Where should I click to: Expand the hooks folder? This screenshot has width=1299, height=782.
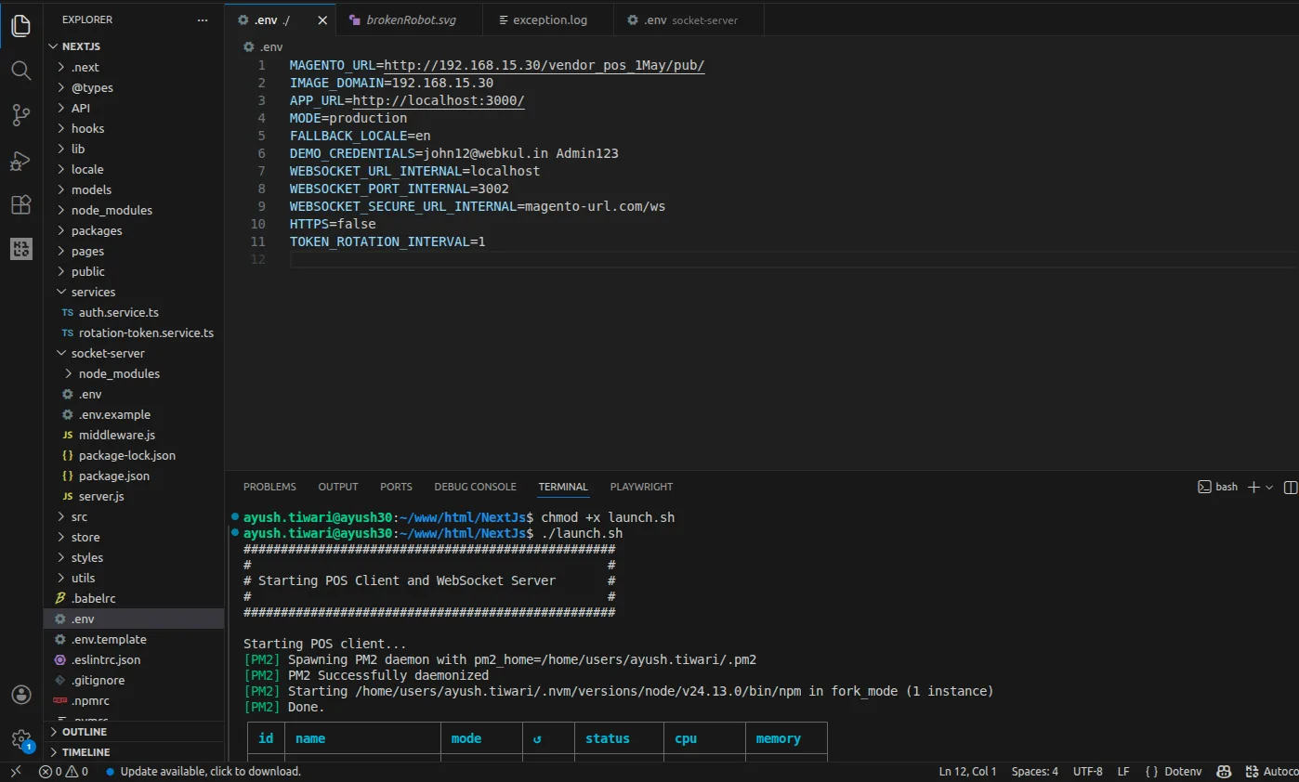tap(134, 128)
